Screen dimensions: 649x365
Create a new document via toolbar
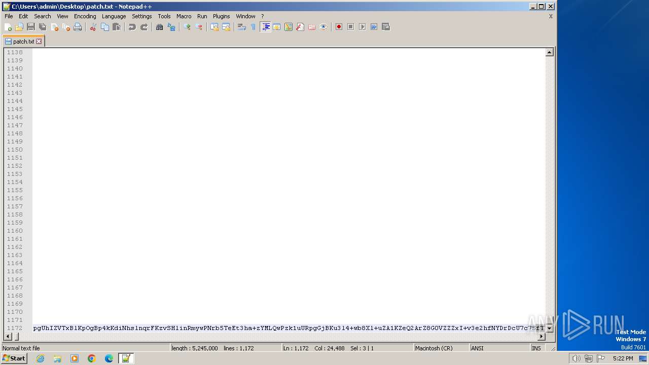[x=8, y=27]
